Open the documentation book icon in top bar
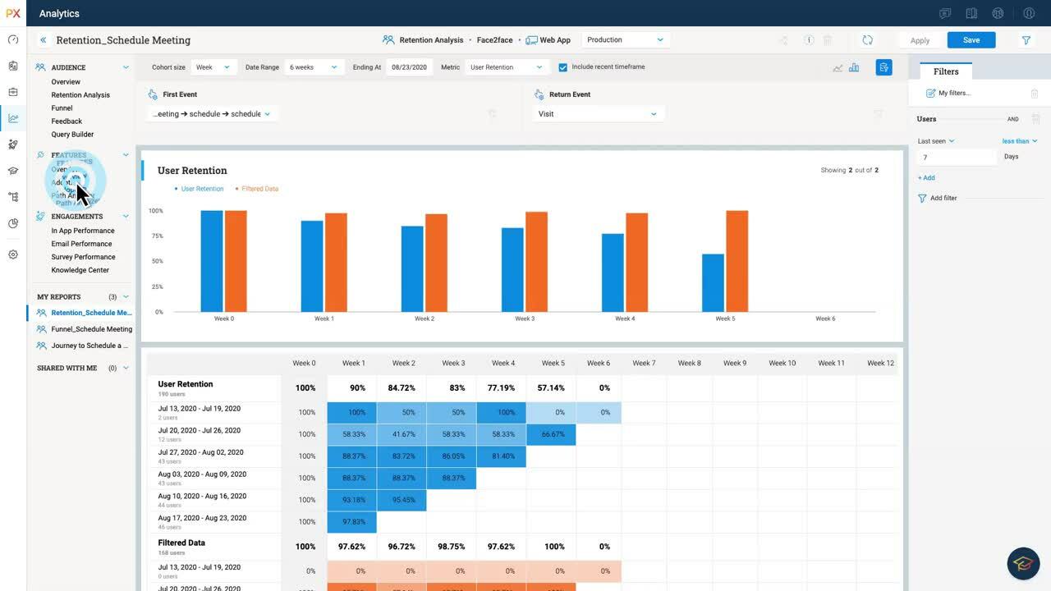This screenshot has height=591, width=1051. 971,13
